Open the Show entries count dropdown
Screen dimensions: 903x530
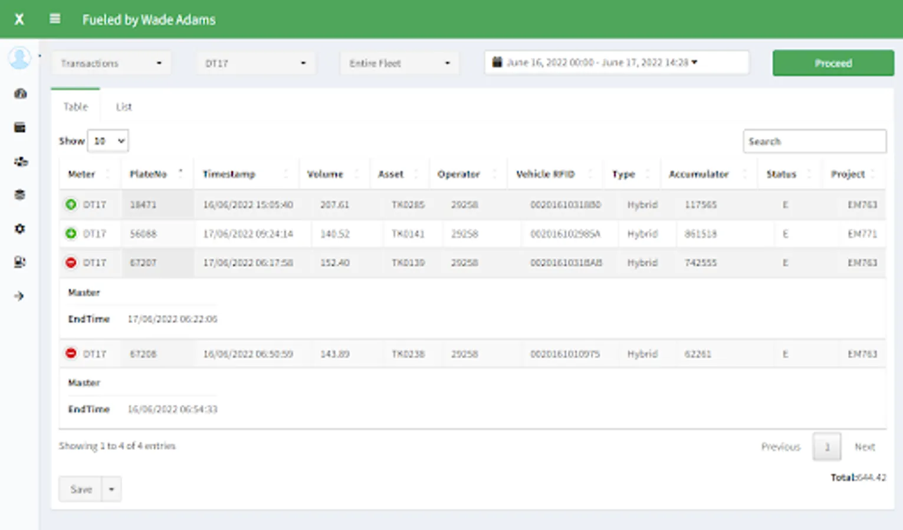(x=108, y=141)
